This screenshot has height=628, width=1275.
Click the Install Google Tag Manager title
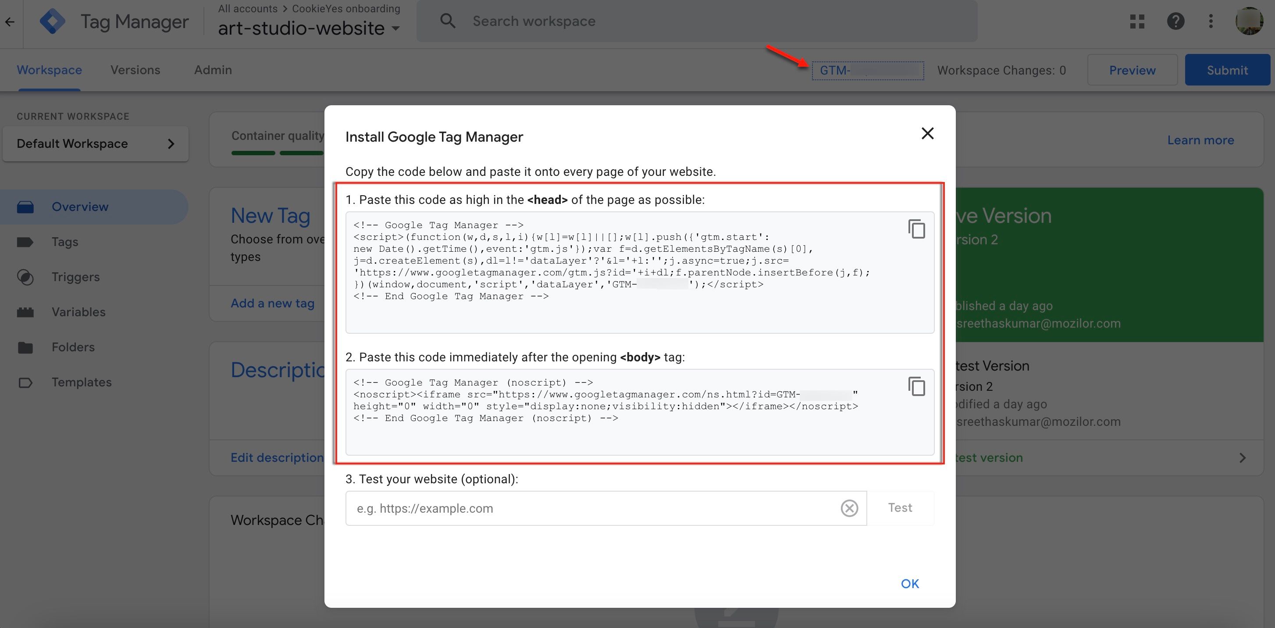[434, 137]
